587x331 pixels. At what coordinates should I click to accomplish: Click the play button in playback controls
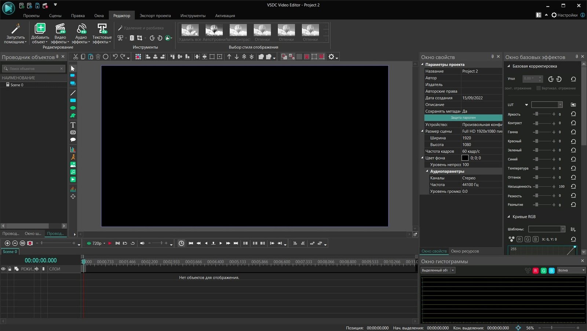[x=220, y=243]
